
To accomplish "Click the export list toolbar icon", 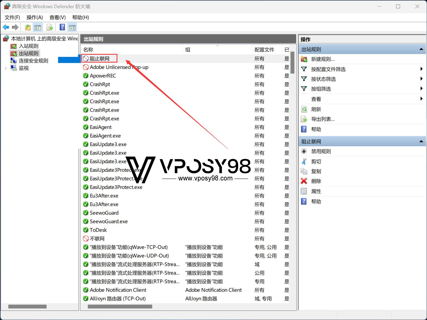I will pos(50,27).
